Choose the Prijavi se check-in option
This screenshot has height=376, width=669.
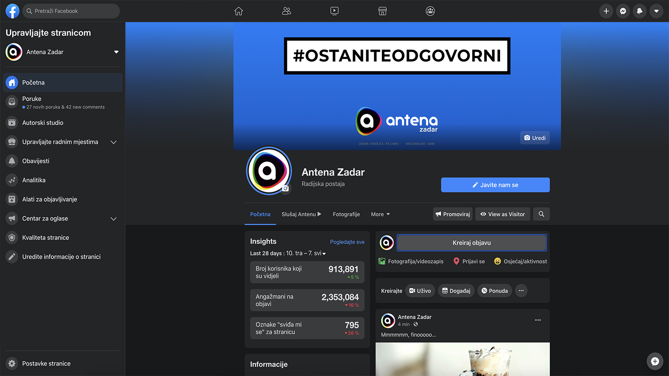coord(469,262)
